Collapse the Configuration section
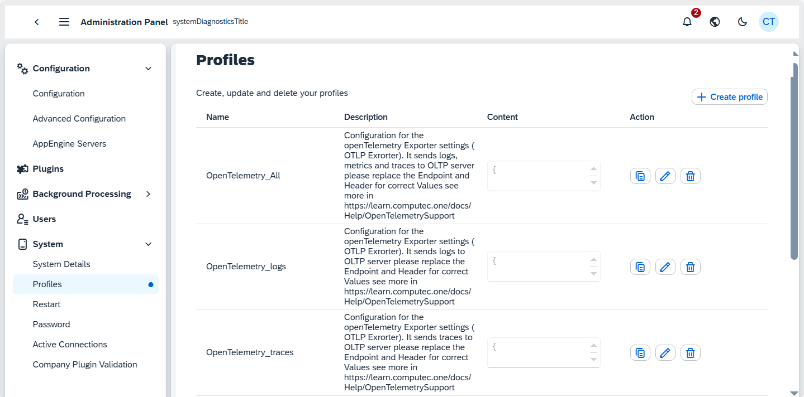804x397 pixels. pyautogui.click(x=148, y=68)
